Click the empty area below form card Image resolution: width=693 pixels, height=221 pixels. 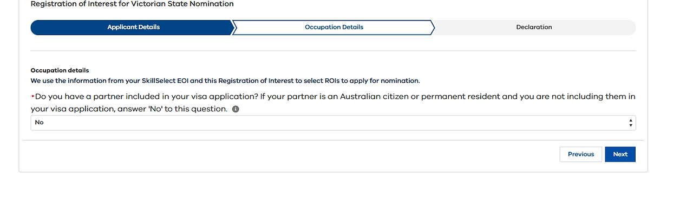coord(332,197)
